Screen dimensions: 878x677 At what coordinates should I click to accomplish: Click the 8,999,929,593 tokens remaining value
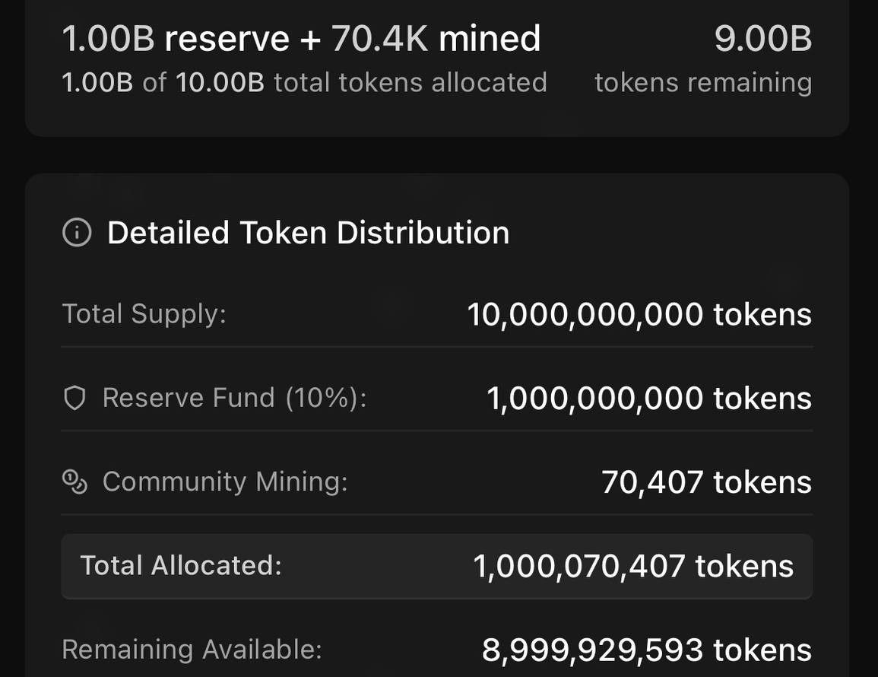point(647,650)
